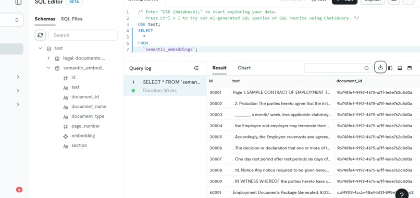Click text cell '10. Notice Any notice required'
The width and height of the screenshot is (420, 198).
tap(282, 170)
